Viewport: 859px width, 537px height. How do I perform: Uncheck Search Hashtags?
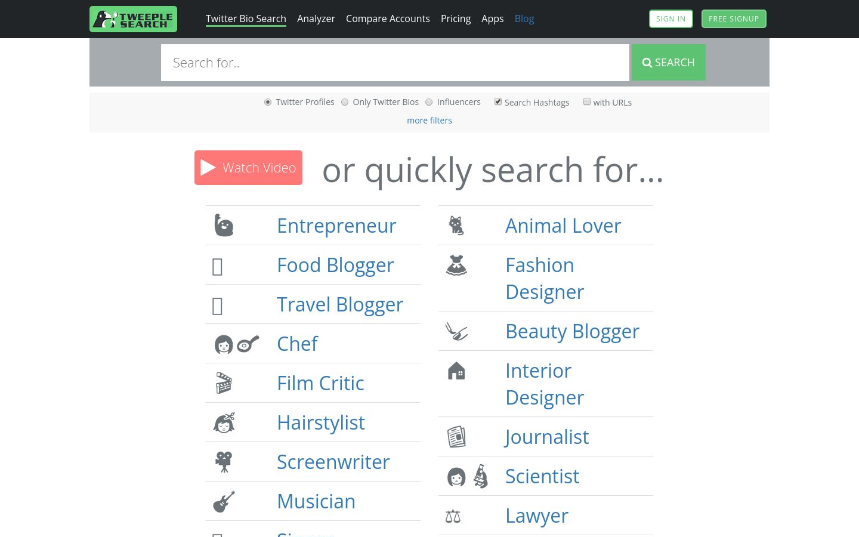pyautogui.click(x=498, y=101)
